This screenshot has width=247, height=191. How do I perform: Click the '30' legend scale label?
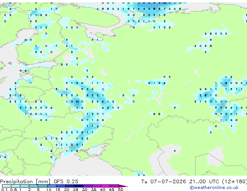click(x=85, y=189)
